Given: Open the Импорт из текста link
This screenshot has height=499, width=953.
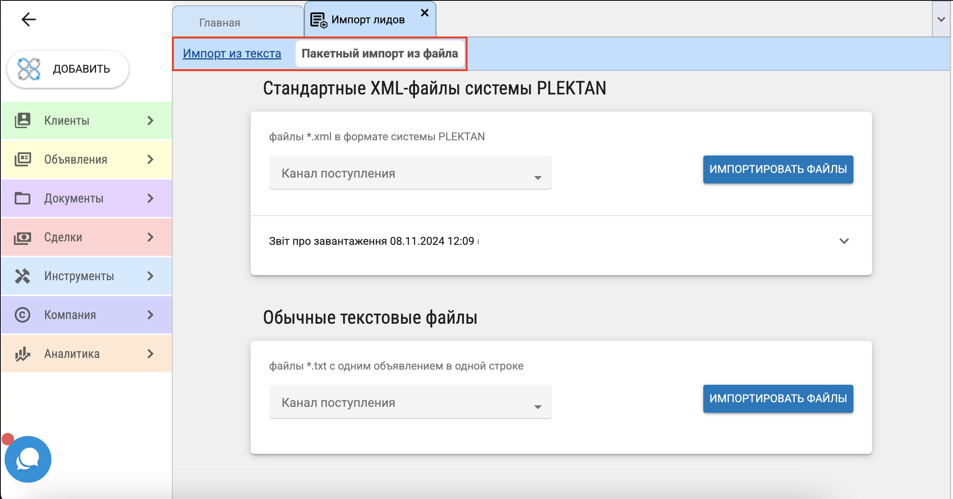Looking at the screenshot, I should (x=232, y=53).
